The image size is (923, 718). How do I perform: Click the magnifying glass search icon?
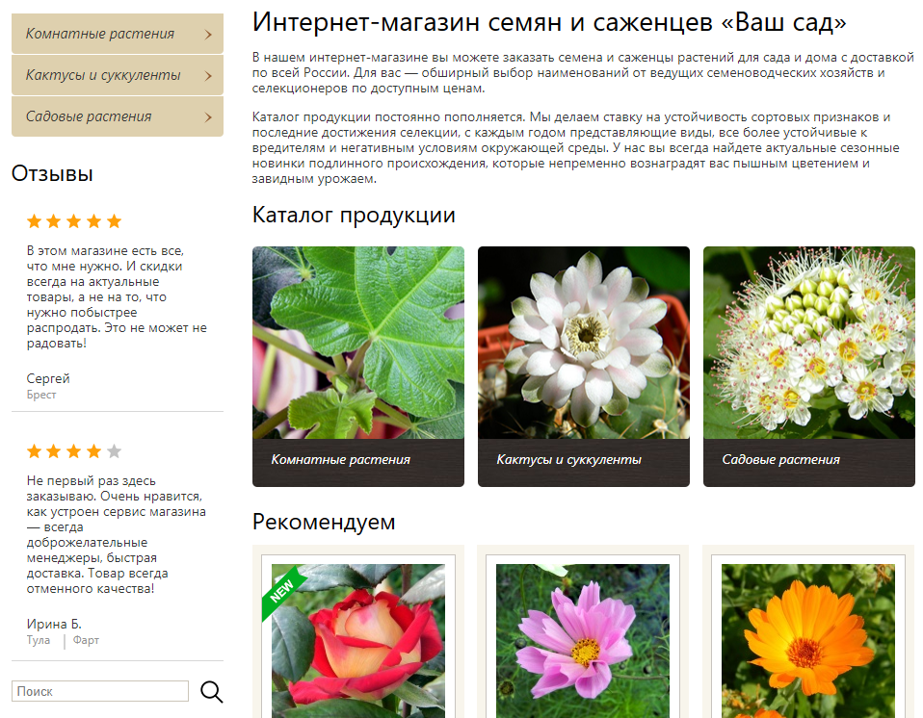(x=211, y=691)
